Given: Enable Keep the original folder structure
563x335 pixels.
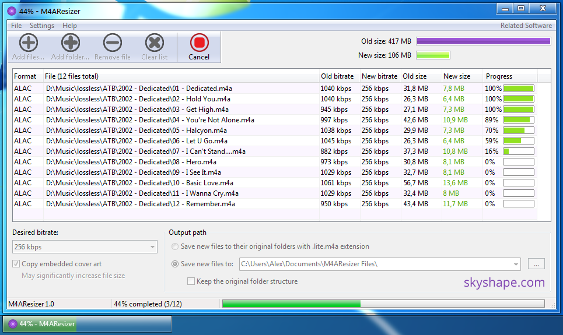Looking at the screenshot, I should pos(191,281).
